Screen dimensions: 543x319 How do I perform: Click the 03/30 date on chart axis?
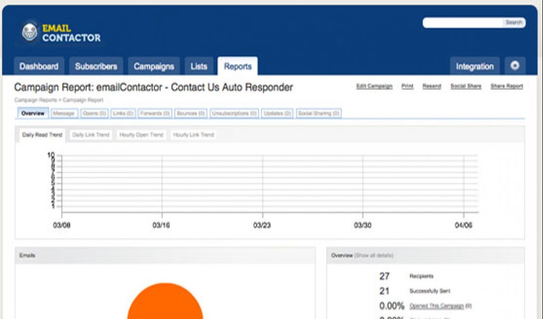coord(363,225)
